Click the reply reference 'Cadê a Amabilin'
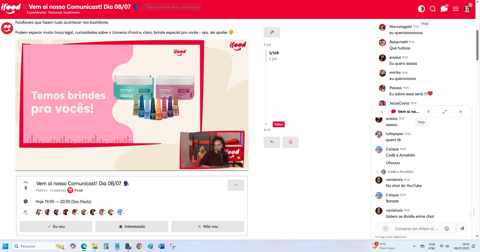Image resolution: width=480 pixels, height=252 pixels. [401, 172]
